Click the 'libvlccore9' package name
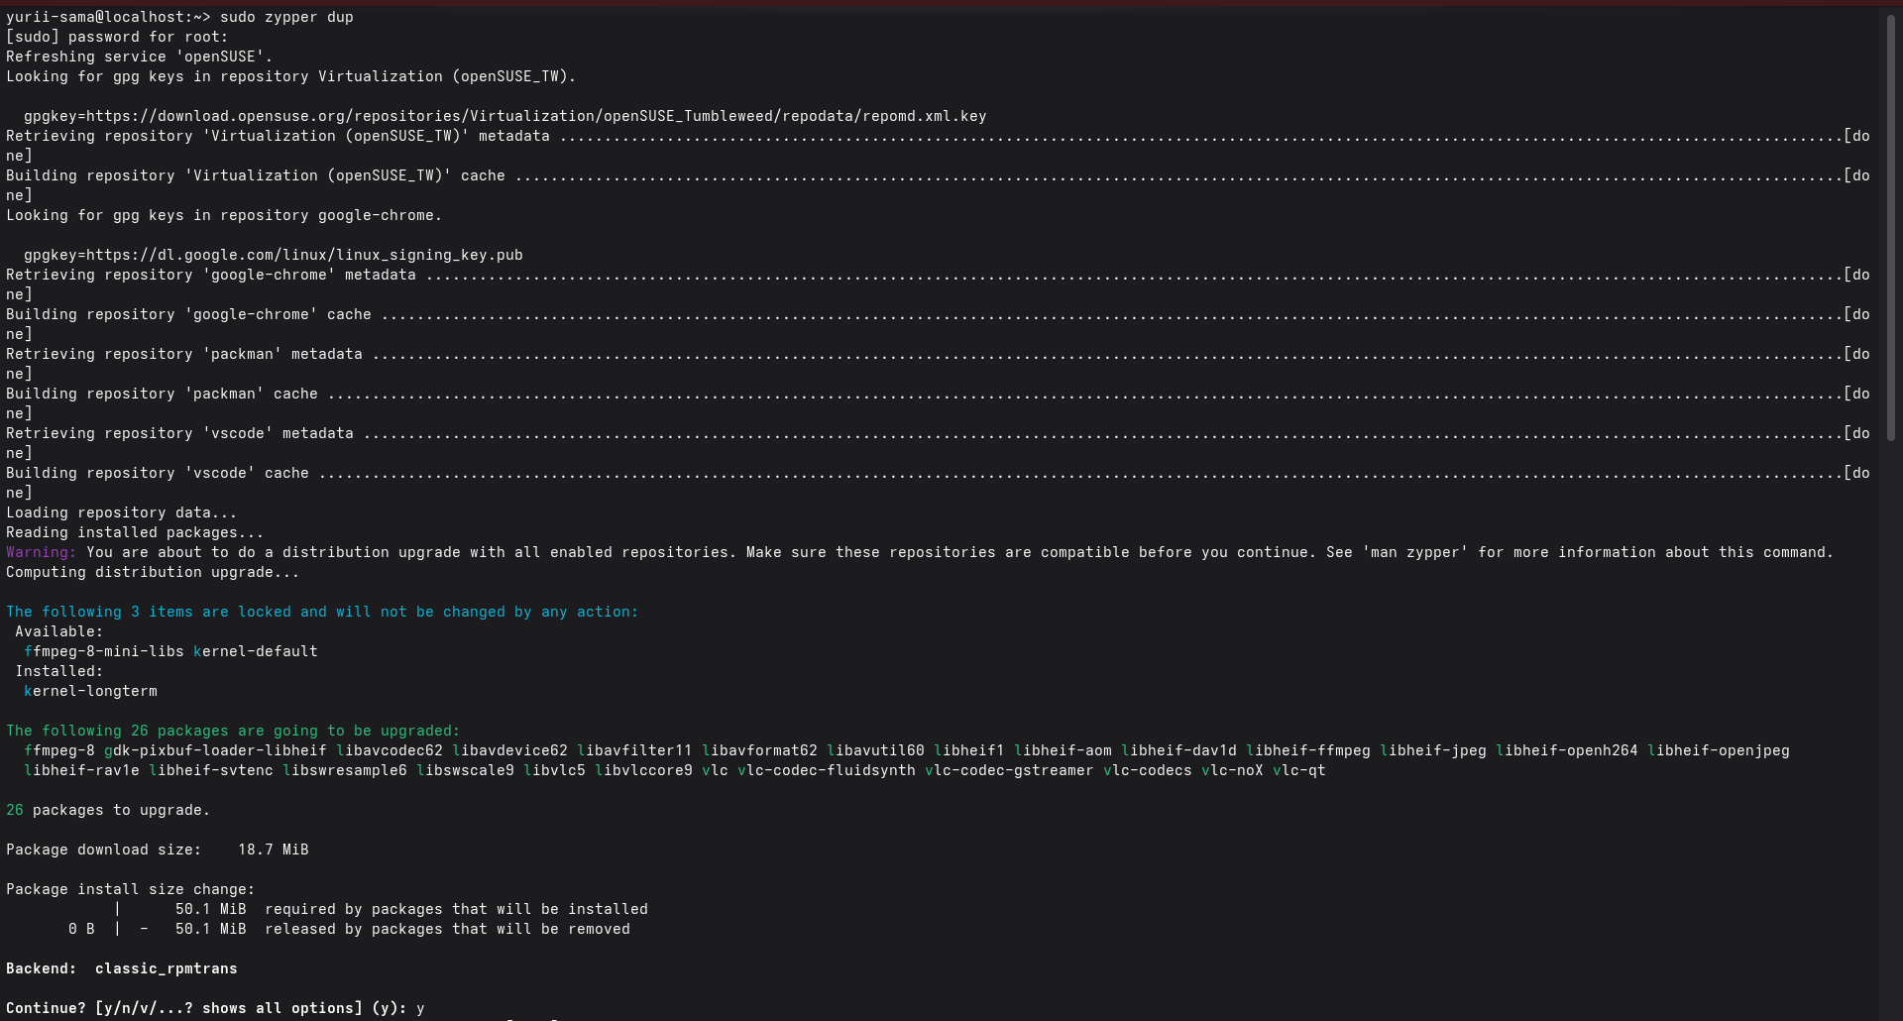 643,770
